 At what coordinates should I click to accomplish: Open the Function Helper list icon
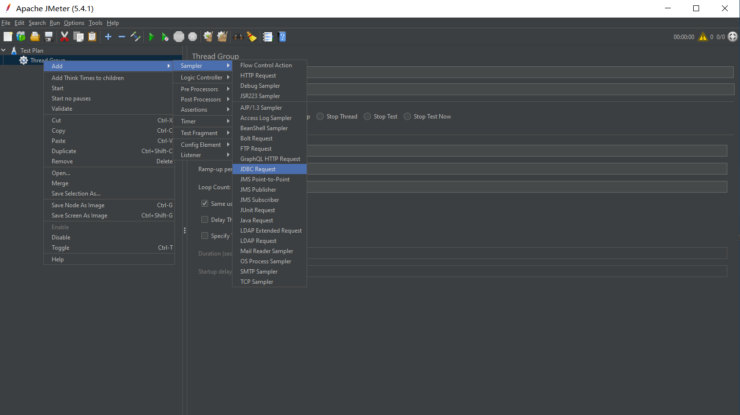pyautogui.click(x=268, y=37)
